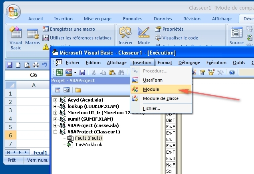
Task: Open the Débogage menu in VBE
Action: click(189, 63)
